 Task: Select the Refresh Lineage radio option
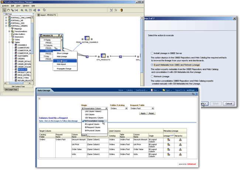(x=152, y=76)
